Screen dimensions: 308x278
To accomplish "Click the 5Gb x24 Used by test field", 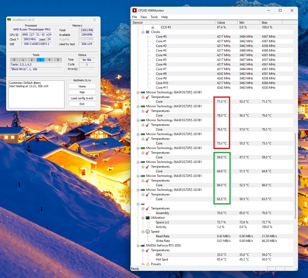I will [x=87, y=44].
